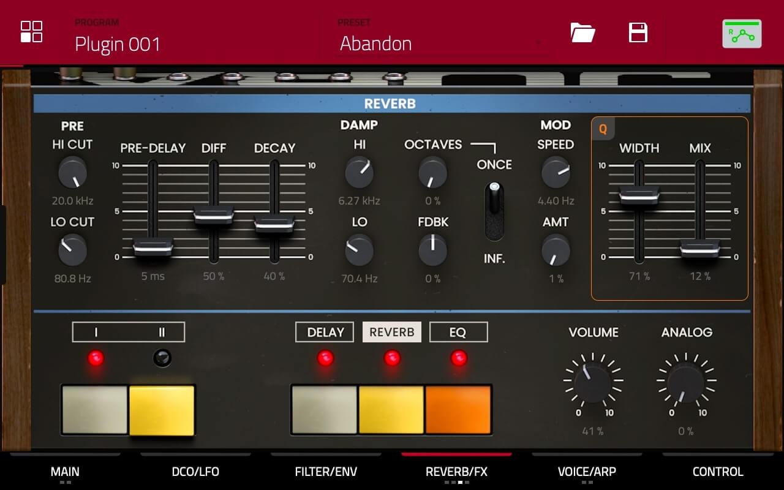
Task: Click the MOD SPEED knob
Action: 556,172
